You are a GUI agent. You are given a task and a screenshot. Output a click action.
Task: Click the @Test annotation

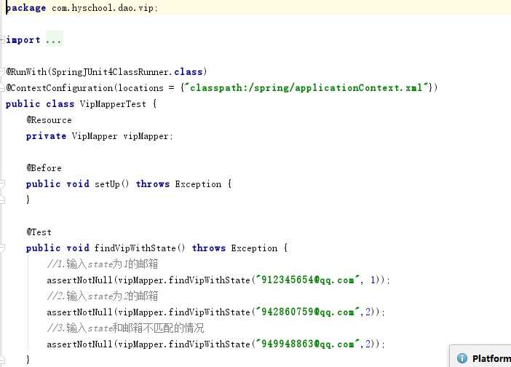[x=39, y=232]
